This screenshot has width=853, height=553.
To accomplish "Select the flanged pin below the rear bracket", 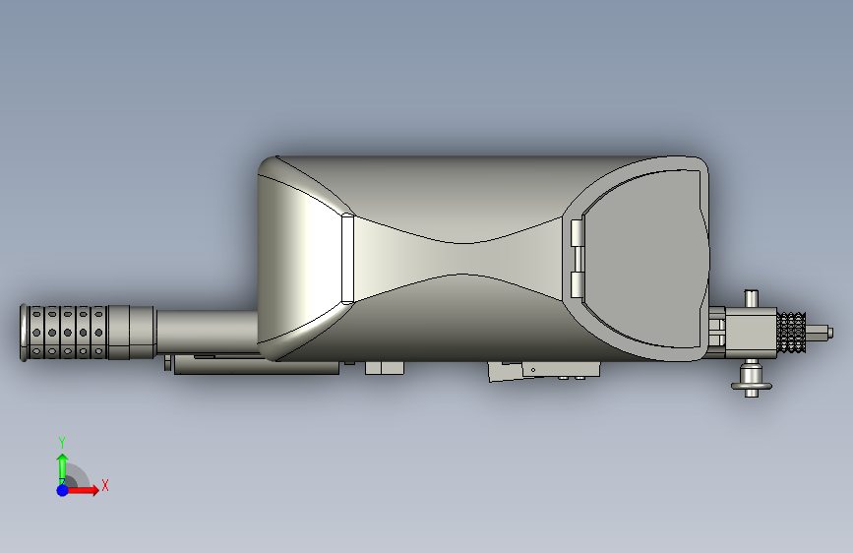I will pos(752,379).
